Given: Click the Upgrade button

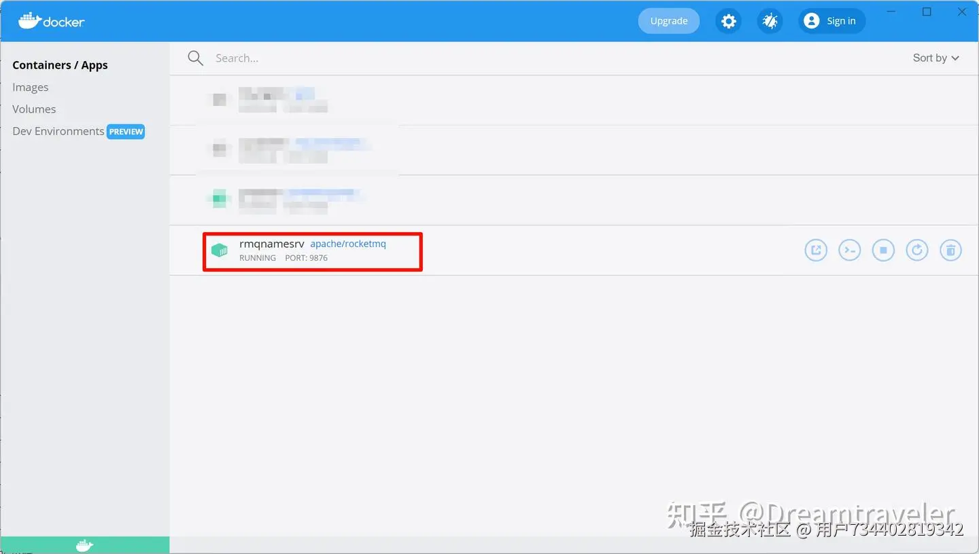Looking at the screenshot, I should (669, 21).
